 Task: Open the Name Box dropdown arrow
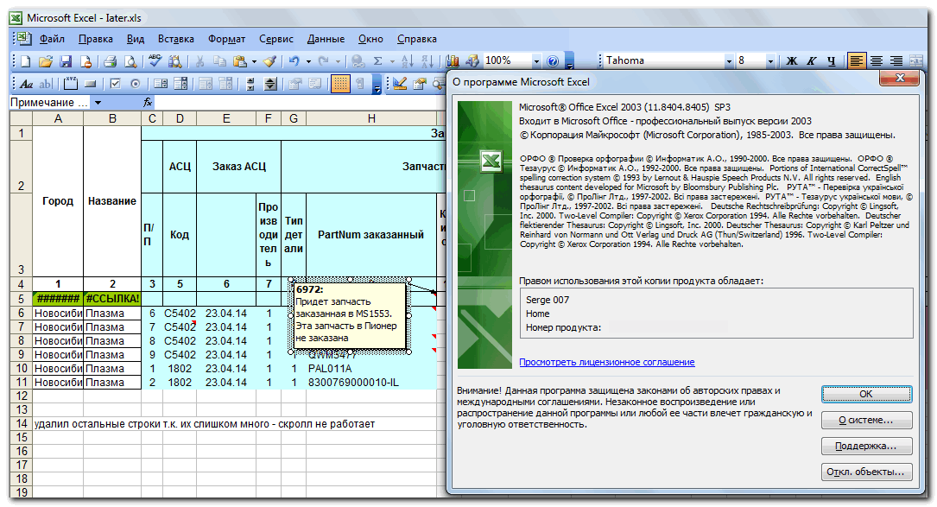click(98, 102)
